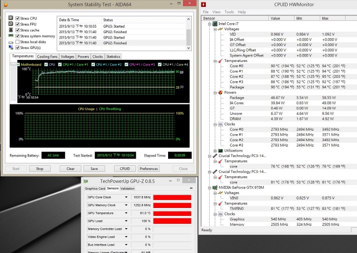The width and height of the screenshot is (357, 253).
Task: Open HWMonitor Tools menu
Action: [229, 12]
